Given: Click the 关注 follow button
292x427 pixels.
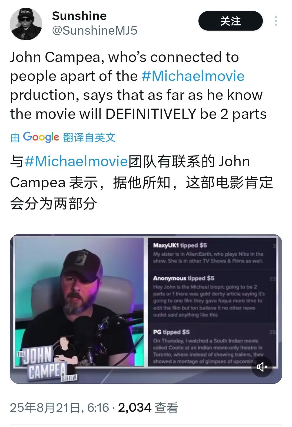Looking at the screenshot, I should point(230,21).
